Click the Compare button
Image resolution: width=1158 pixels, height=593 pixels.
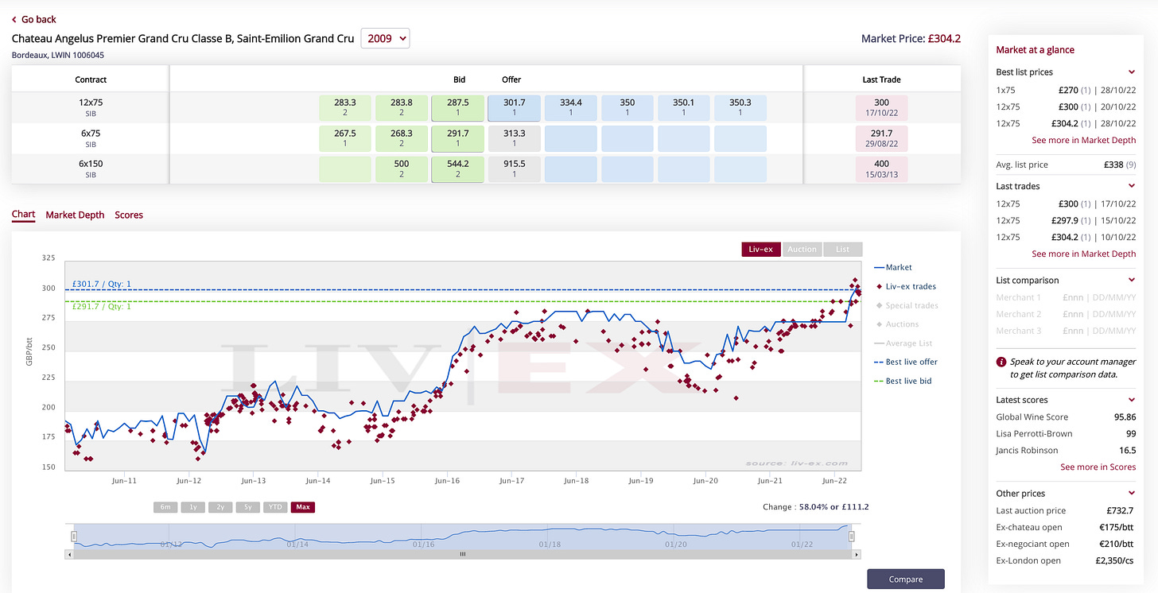906,579
